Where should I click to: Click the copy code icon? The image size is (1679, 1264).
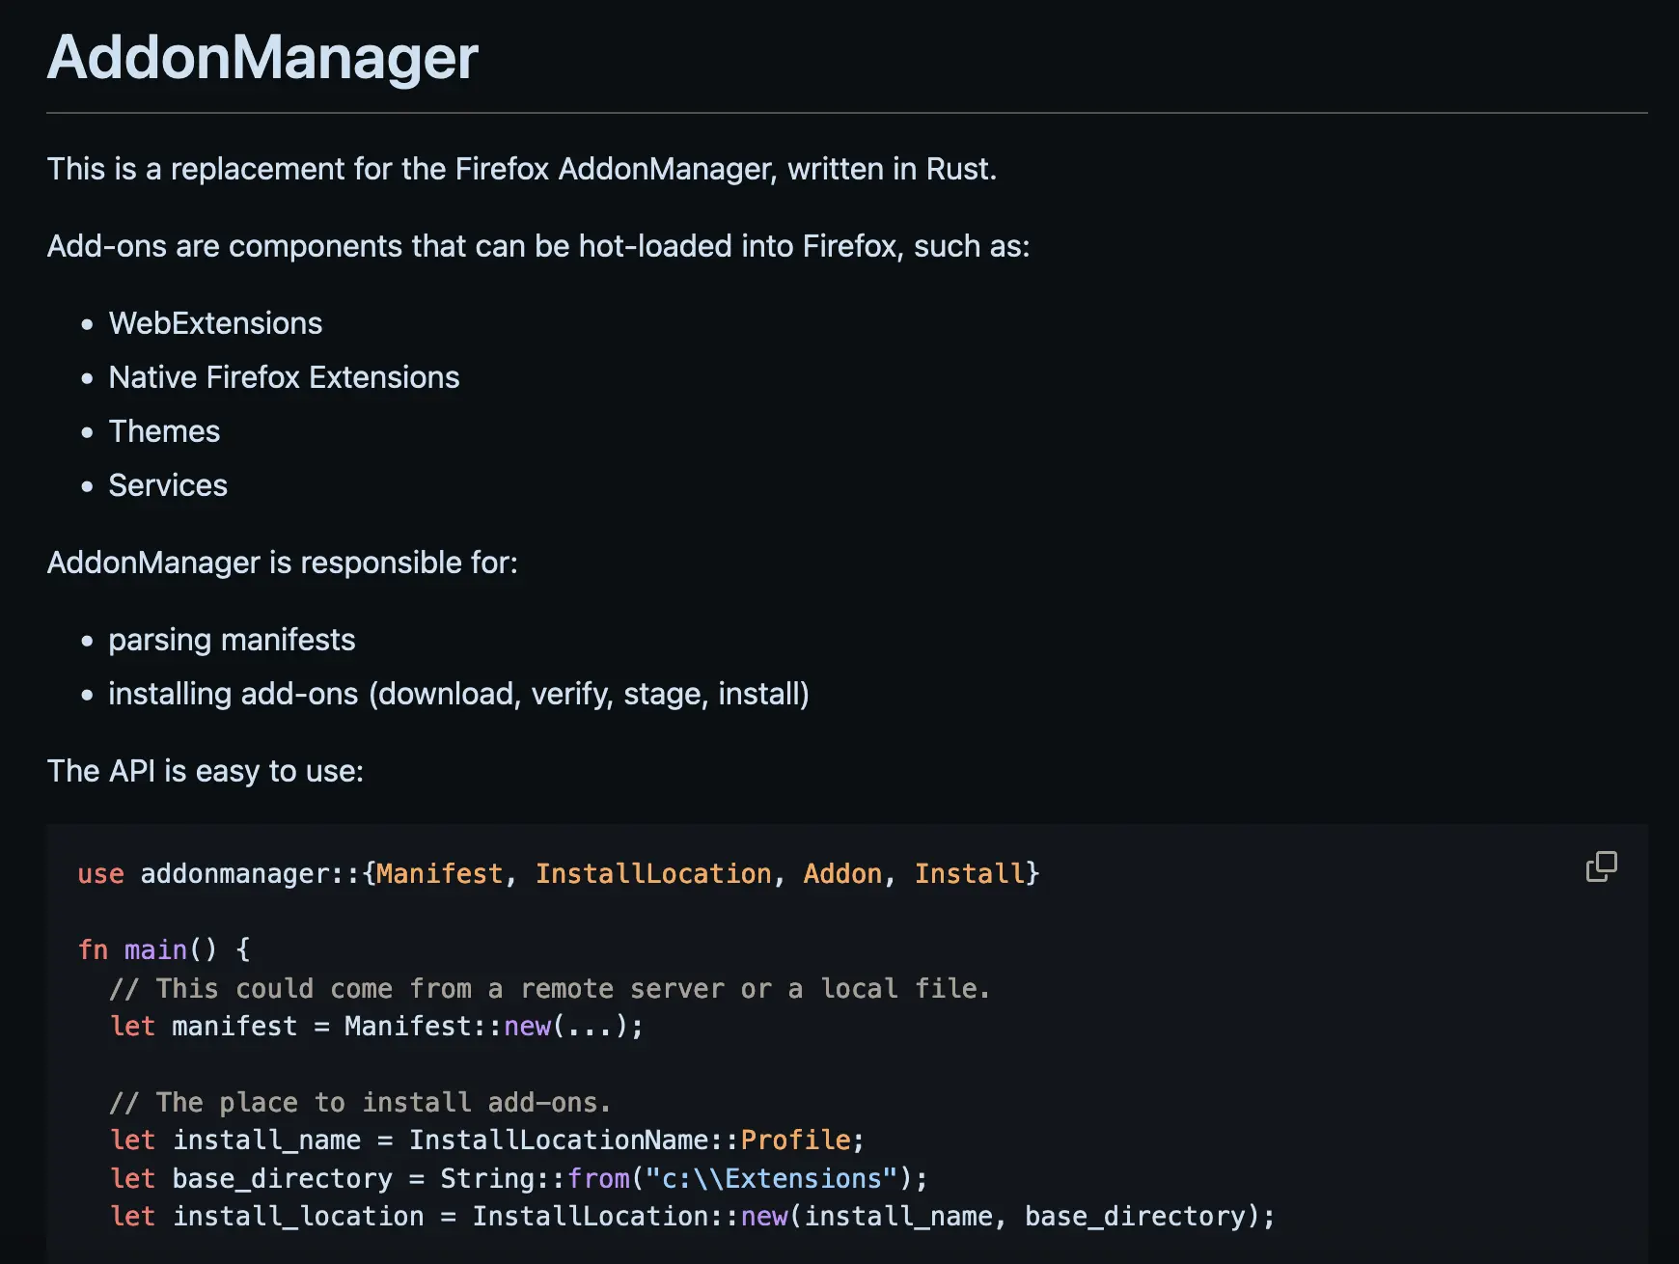pos(1601,866)
